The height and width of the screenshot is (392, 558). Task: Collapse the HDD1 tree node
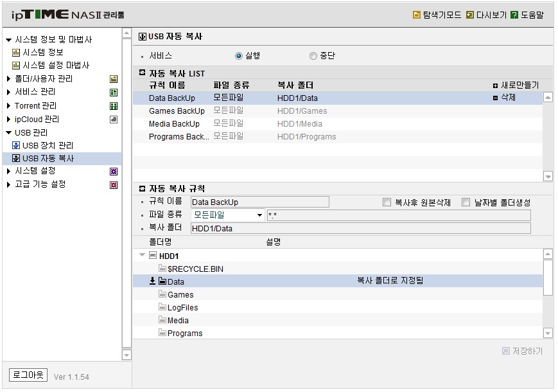[143, 255]
